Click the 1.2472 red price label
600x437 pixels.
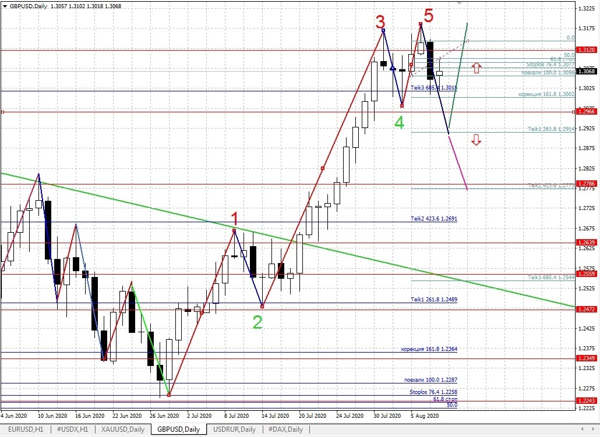(x=587, y=309)
